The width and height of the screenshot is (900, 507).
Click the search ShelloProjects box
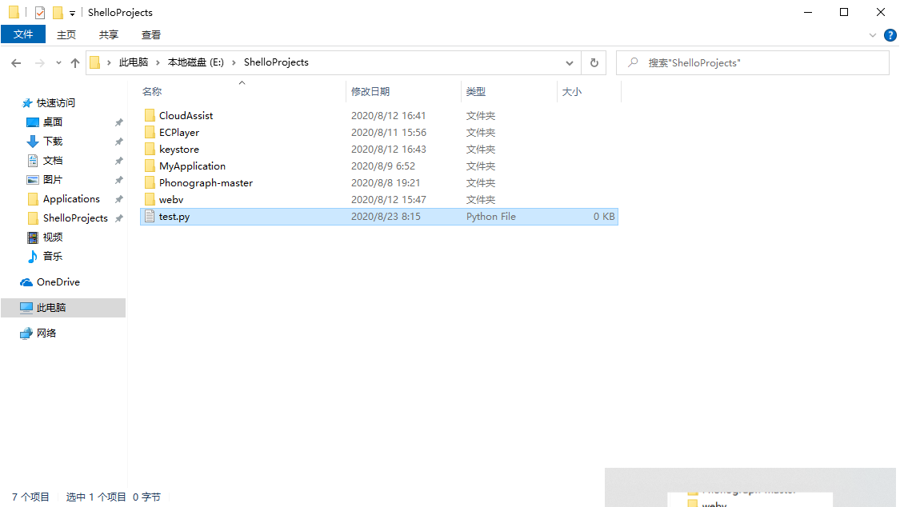753,62
